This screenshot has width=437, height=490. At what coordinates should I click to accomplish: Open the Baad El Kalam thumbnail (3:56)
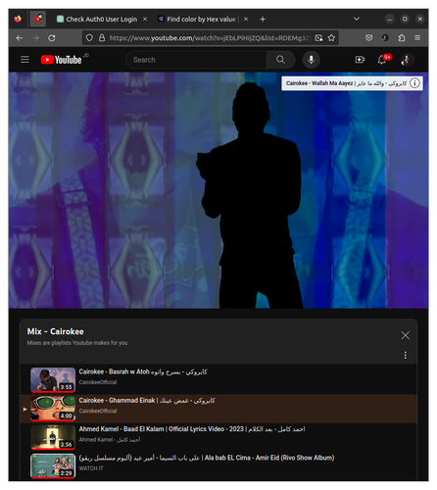coord(53,437)
